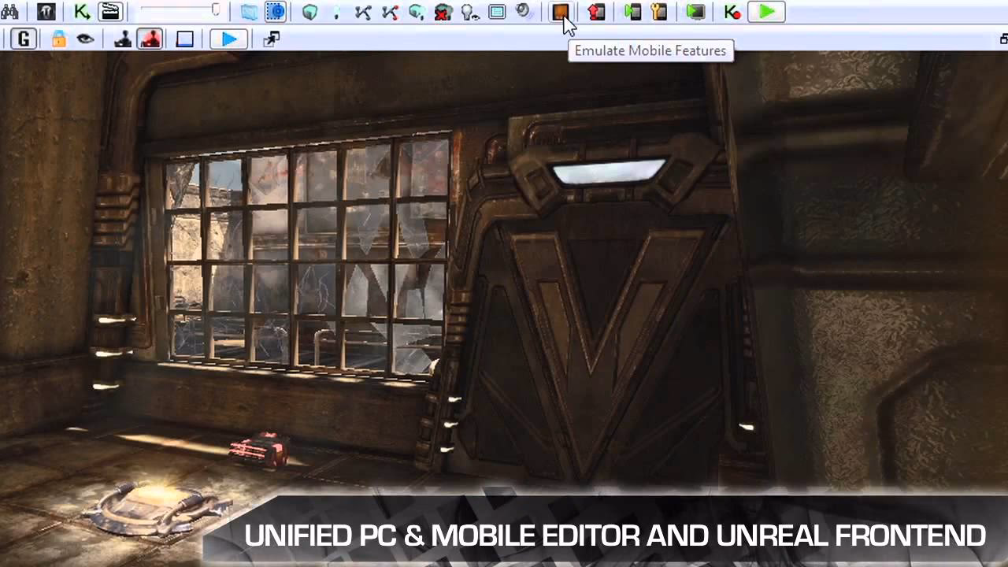Click the lightbulb with eye icon
Viewport: 1008px width, 567px height.
click(470, 12)
